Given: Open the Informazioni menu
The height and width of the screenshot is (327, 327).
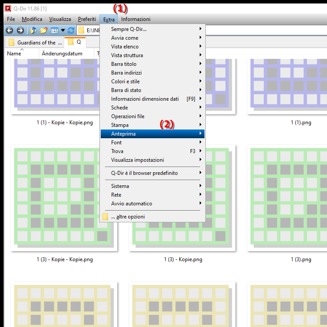Looking at the screenshot, I should (136, 19).
